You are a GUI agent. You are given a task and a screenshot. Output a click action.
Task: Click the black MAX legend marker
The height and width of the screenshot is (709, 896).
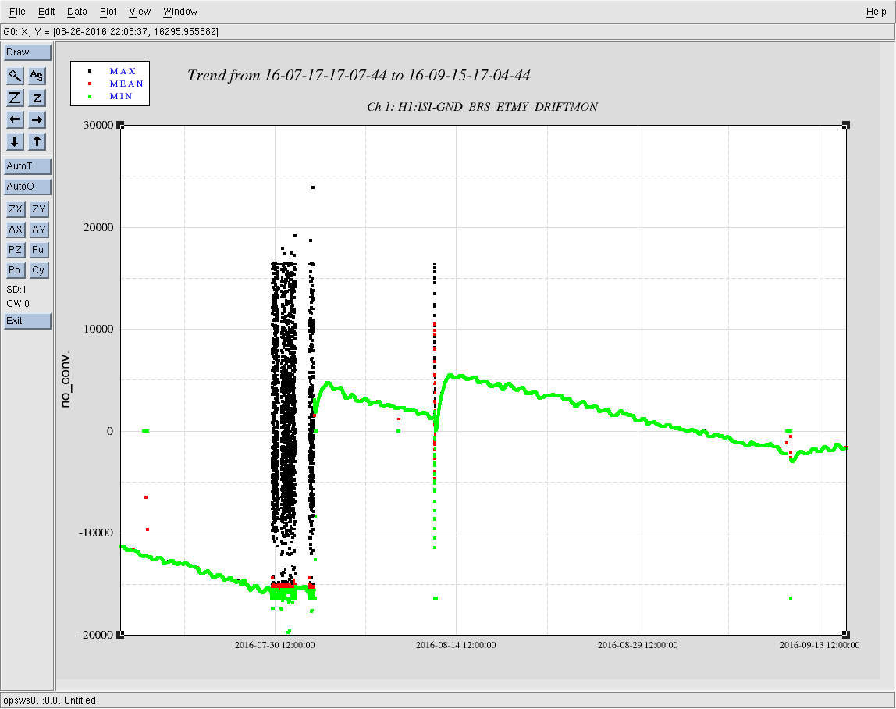pyautogui.click(x=90, y=72)
